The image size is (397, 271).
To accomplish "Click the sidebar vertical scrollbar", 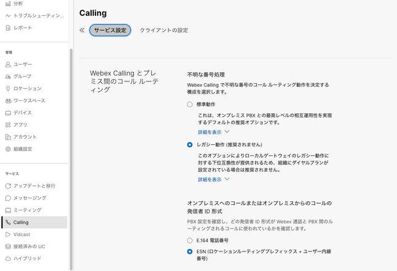I will coord(71,160).
